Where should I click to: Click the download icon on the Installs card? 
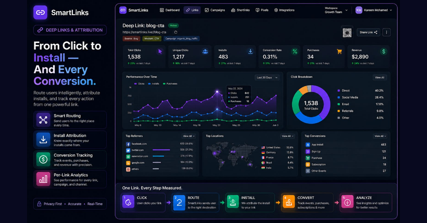point(250,51)
